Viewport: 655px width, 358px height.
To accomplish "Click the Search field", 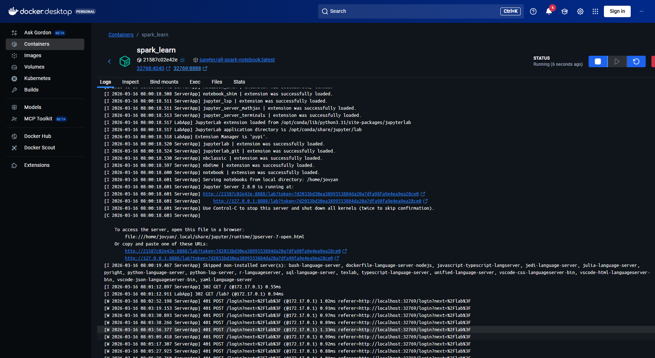I will (421, 11).
